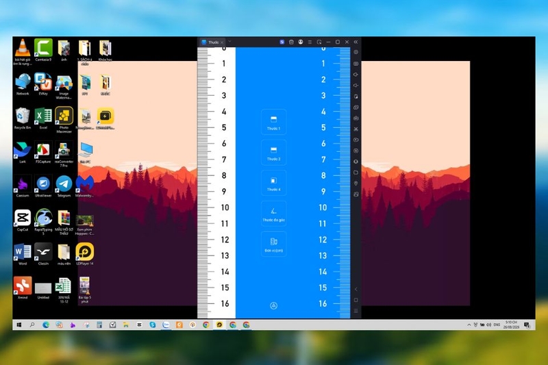Launch CapCut from the desktop
The image size is (548, 365).
pos(23,221)
